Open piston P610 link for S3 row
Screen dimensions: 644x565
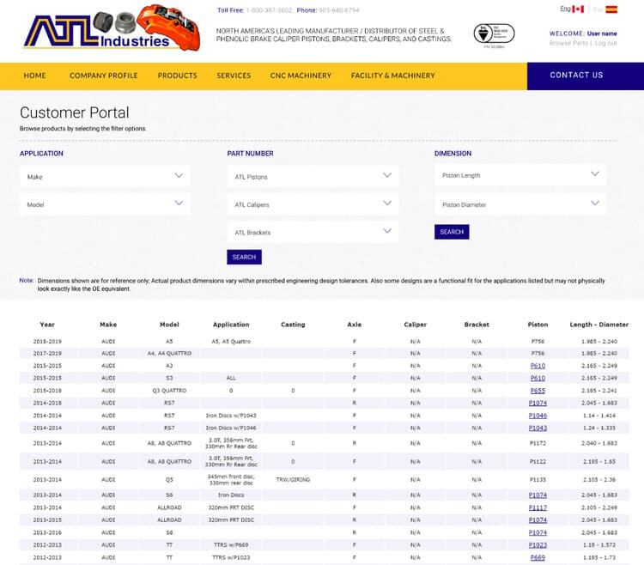click(x=538, y=378)
